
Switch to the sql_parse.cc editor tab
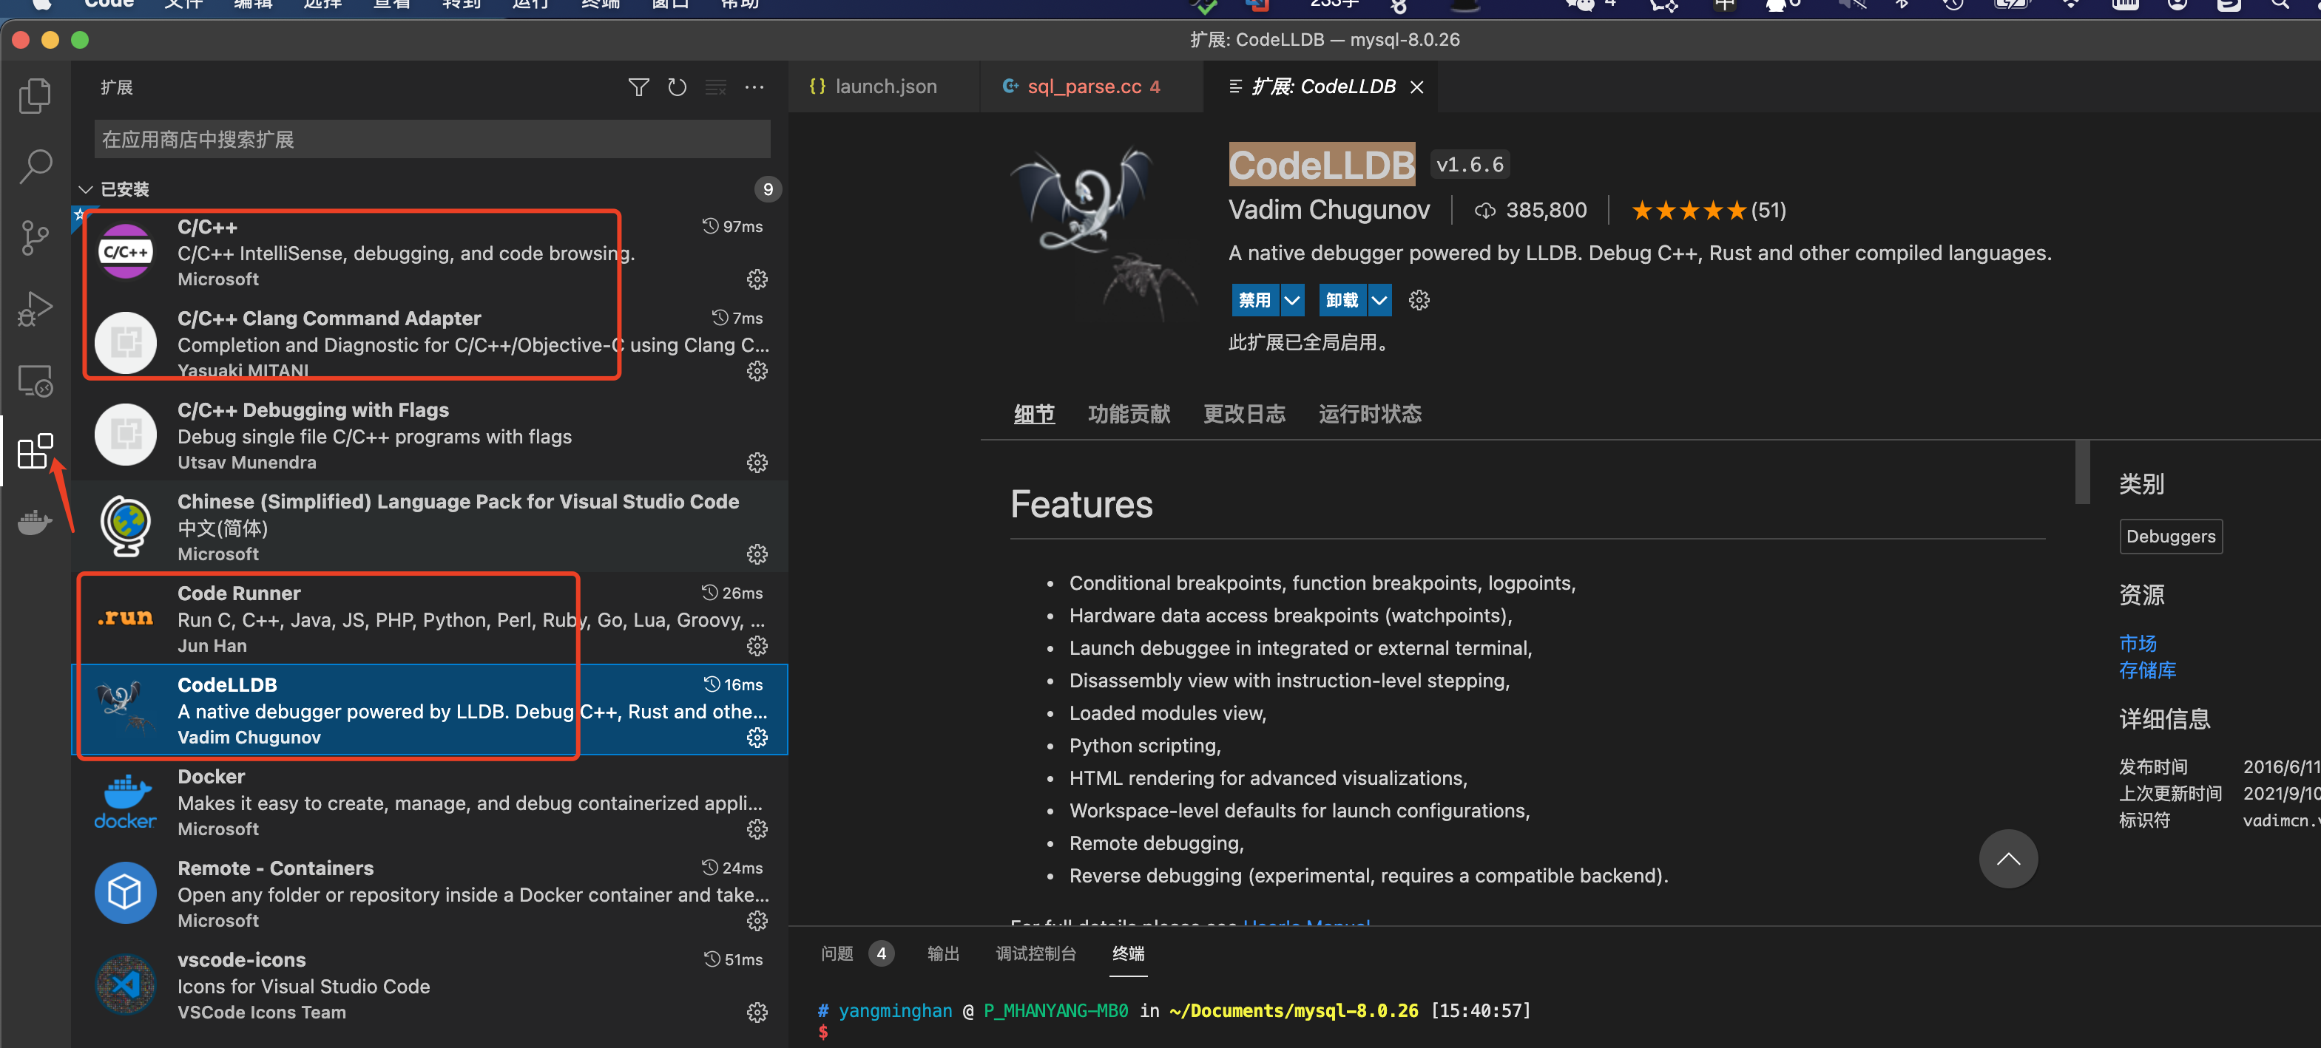pos(1083,86)
